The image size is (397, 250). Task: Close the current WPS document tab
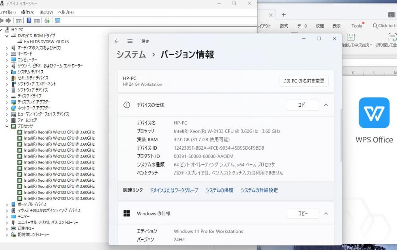[x=270, y=15]
